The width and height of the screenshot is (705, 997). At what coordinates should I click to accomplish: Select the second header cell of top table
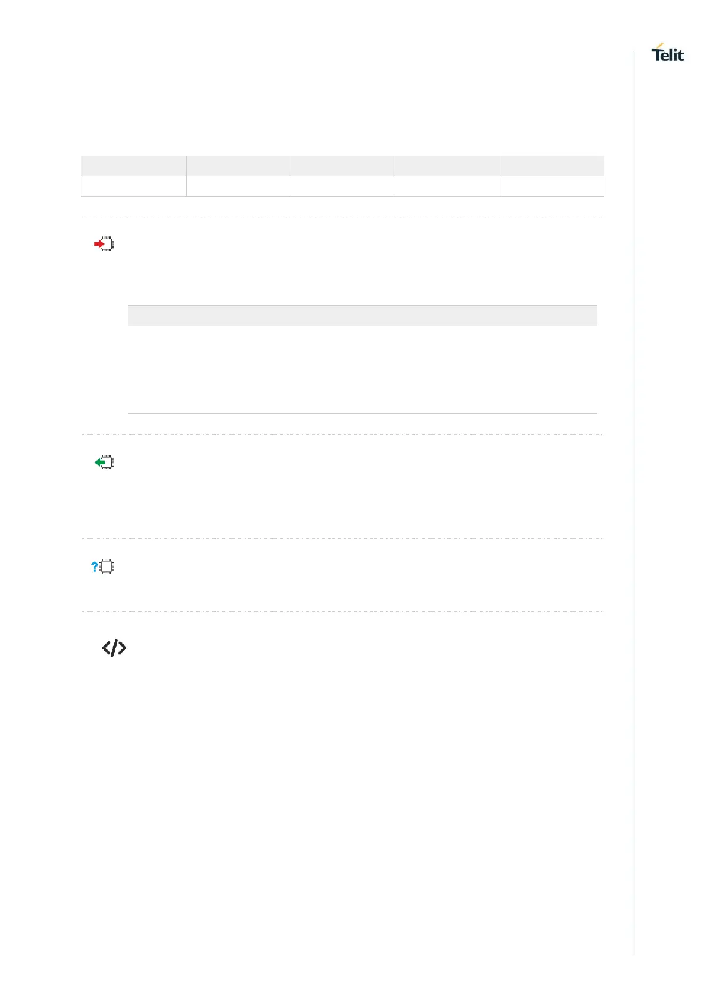239,166
